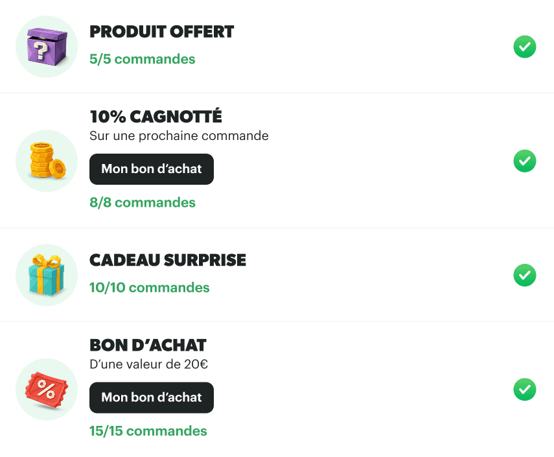Select the CADEAU SURPRISE reward title
The image size is (554, 457).
pyautogui.click(x=168, y=259)
